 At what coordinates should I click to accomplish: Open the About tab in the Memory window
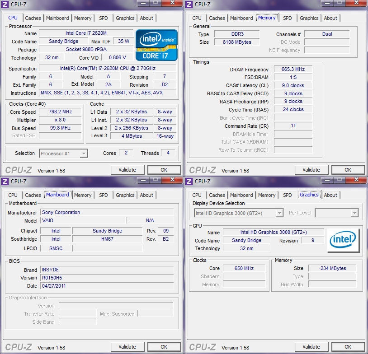[x=330, y=18]
